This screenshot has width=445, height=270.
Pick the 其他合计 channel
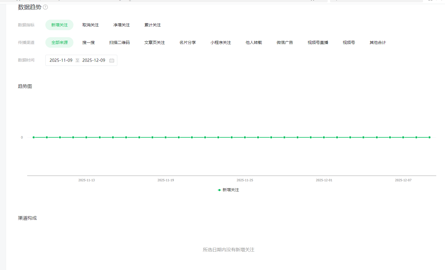[x=378, y=42]
